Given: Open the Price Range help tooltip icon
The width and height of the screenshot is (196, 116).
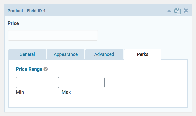Looking at the screenshot, I should pos(46,69).
